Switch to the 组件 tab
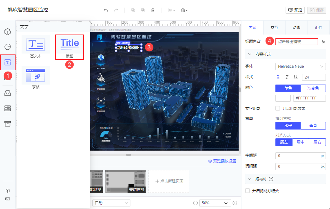The image size is (330, 209). [x=319, y=28]
